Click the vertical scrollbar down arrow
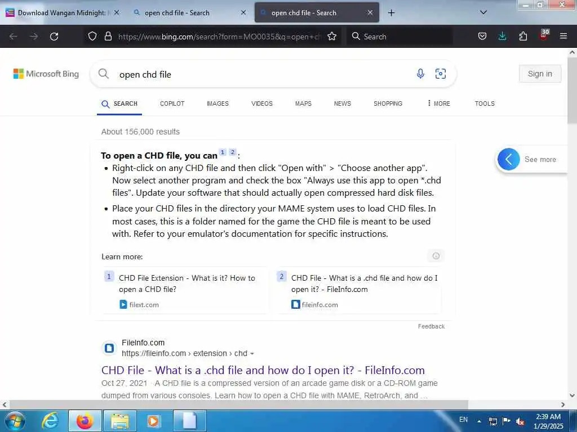This screenshot has height=432, width=577. tap(572, 395)
